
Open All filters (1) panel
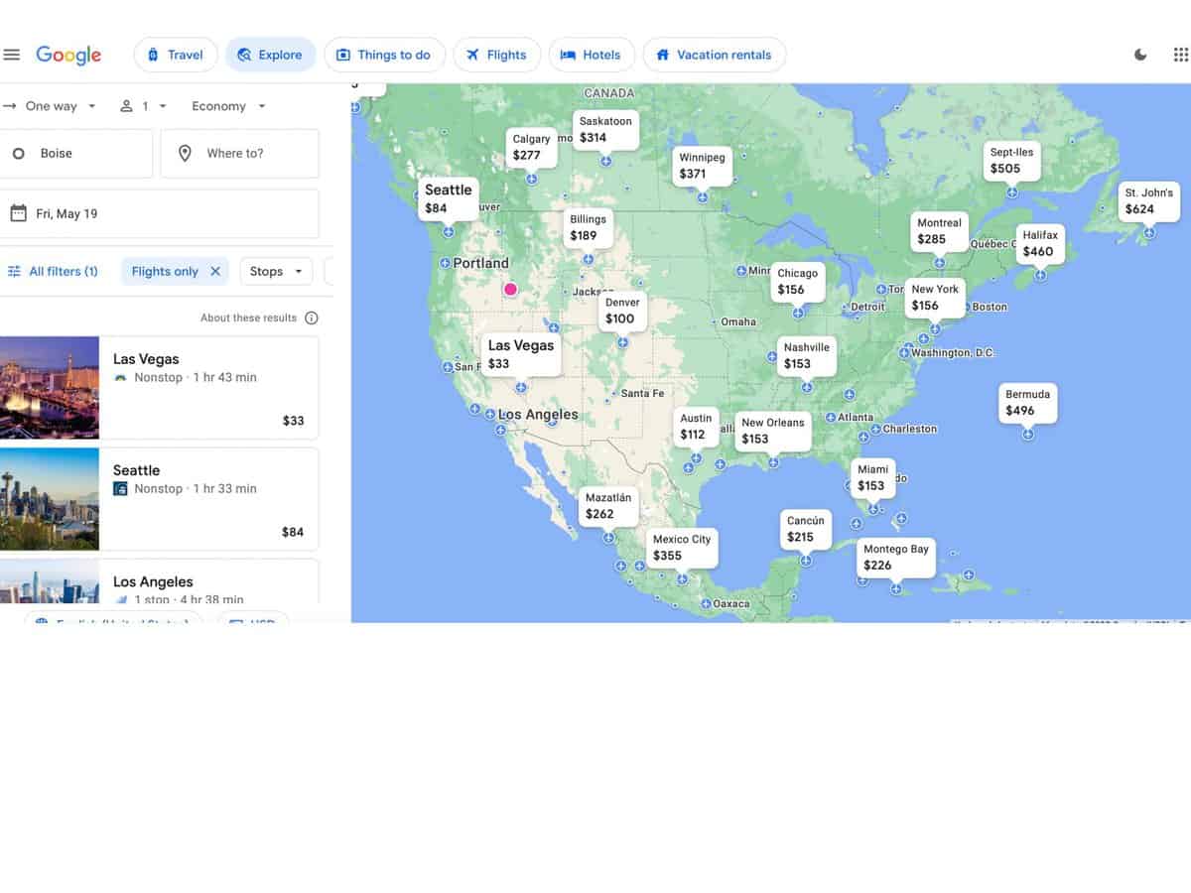point(53,271)
